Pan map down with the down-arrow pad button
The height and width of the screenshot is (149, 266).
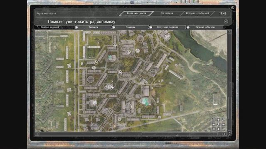click(219, 129)
